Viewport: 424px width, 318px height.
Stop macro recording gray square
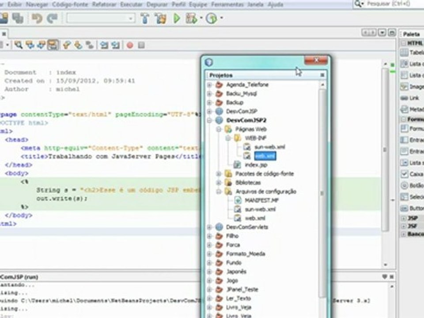141,45
